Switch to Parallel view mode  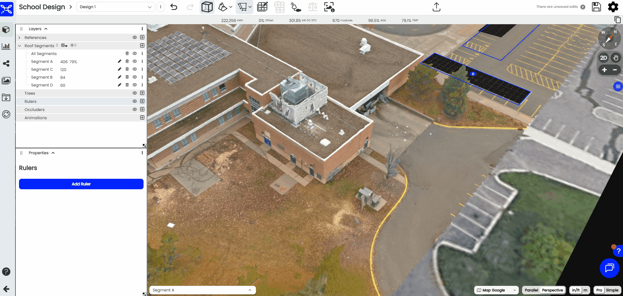tap(531, 290)
